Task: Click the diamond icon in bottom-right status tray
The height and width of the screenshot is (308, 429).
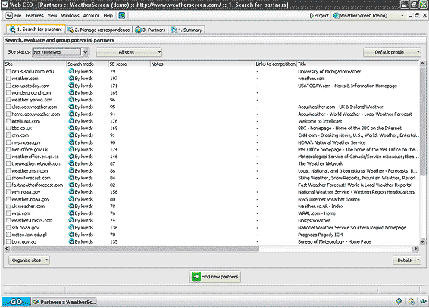Action: [399, 301]
